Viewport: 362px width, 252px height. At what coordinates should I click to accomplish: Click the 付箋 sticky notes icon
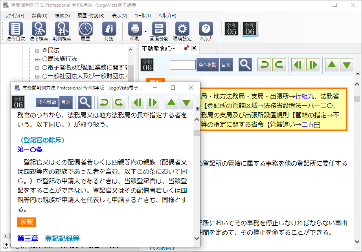[109, 31]
